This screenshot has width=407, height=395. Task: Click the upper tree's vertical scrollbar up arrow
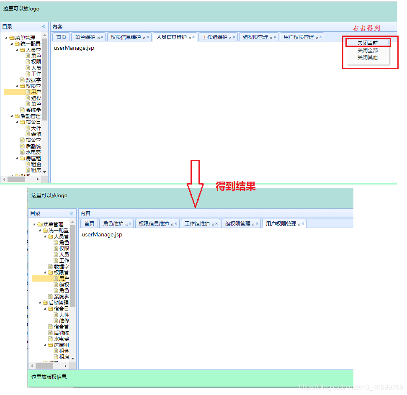pos(45,35)
